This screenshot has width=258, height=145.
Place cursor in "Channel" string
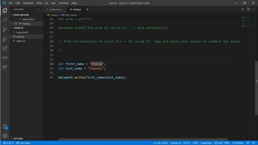point(96,68)
